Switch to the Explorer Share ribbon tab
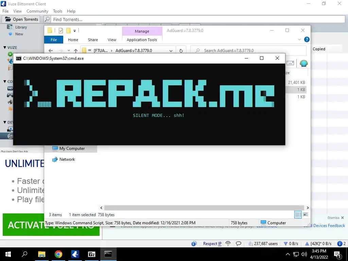Screen dimensions: 348x261 (x=93, y=40)
